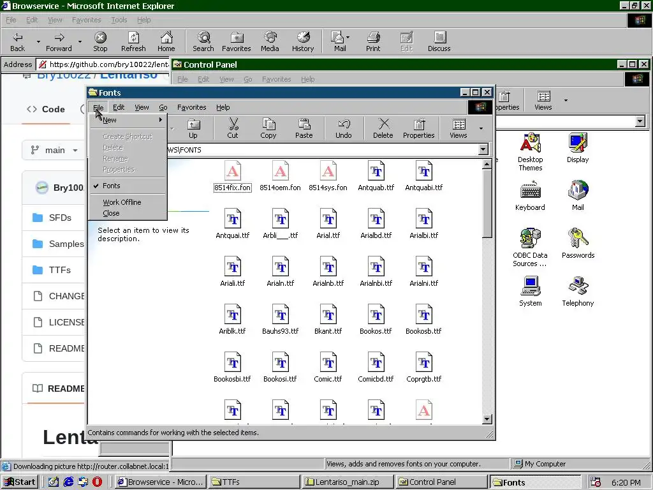
Task: Click the Print icon in Internet Explorer
Action: [x=373, y=41]
